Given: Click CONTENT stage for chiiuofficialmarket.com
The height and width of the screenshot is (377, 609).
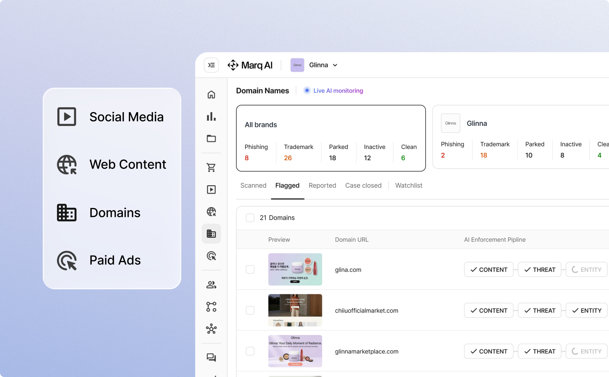Looking at the screenshot, I should point(489,310).
